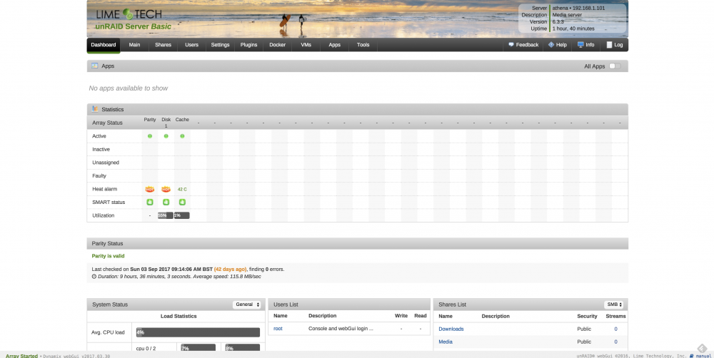The height and width of the screenshot is (358, 714).
Task: Click the Disk 1 SMART thumbs-up icon
Action: pyautogui.click(x=166, y=202)
